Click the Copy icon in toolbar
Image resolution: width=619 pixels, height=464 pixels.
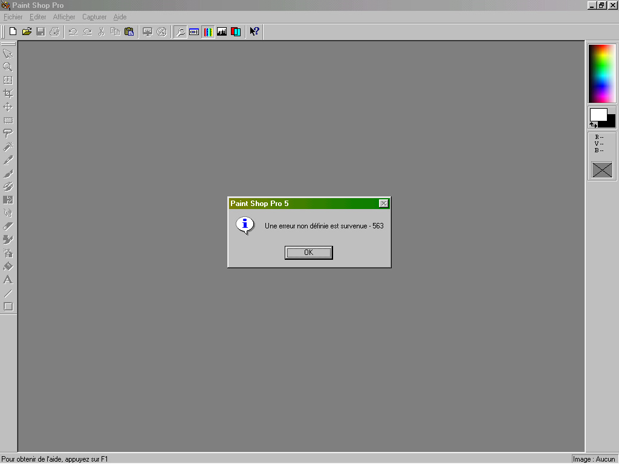tap(115, 31)
